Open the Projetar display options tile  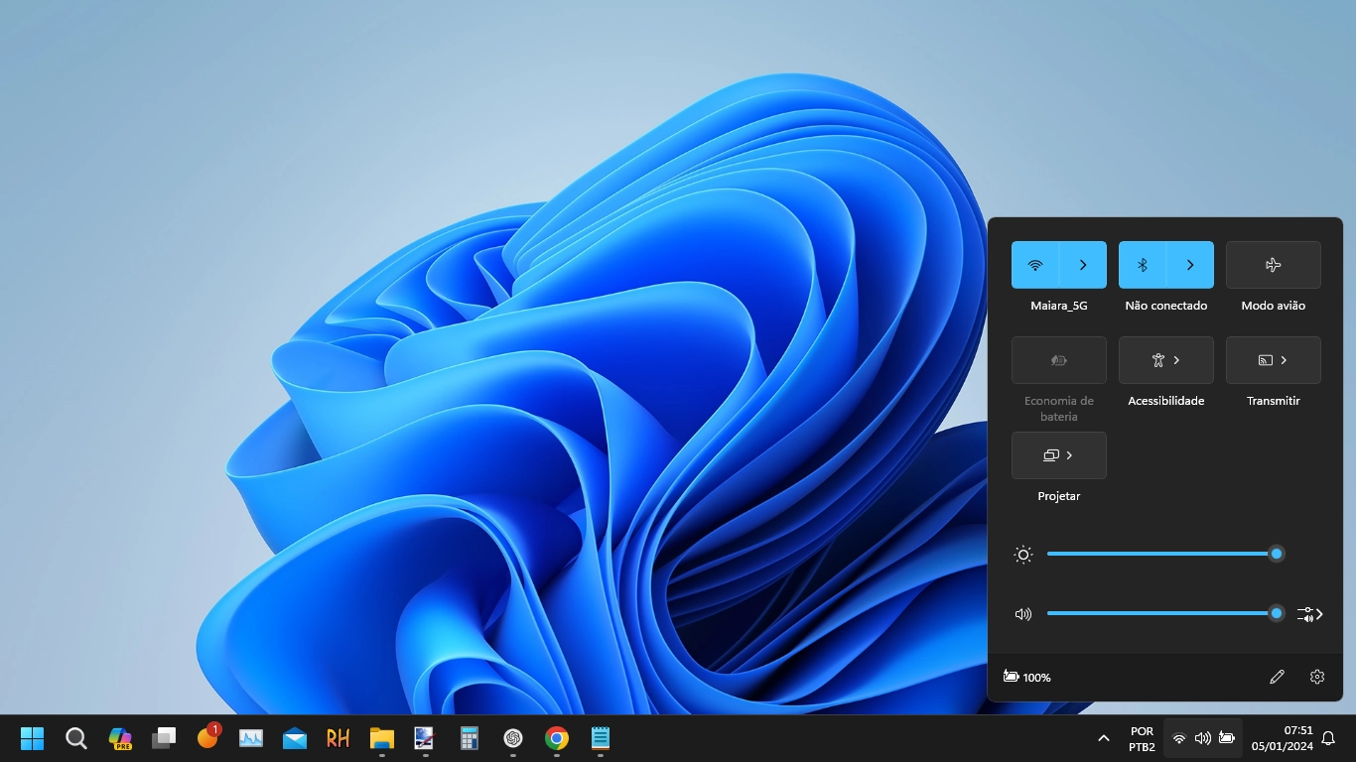[x=1058, y=455]
